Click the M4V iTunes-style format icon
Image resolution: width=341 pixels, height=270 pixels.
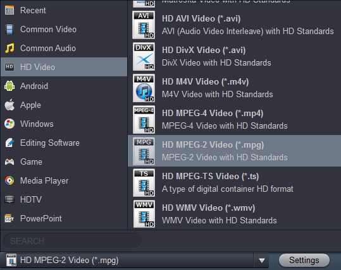144,88
